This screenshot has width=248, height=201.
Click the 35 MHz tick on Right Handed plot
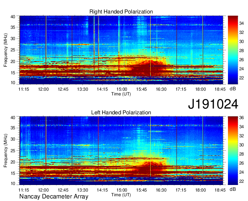click(x=13, y=27)
